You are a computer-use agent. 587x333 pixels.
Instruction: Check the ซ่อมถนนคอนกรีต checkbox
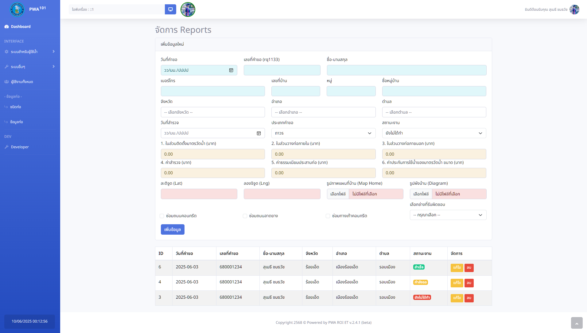(162, 216)
